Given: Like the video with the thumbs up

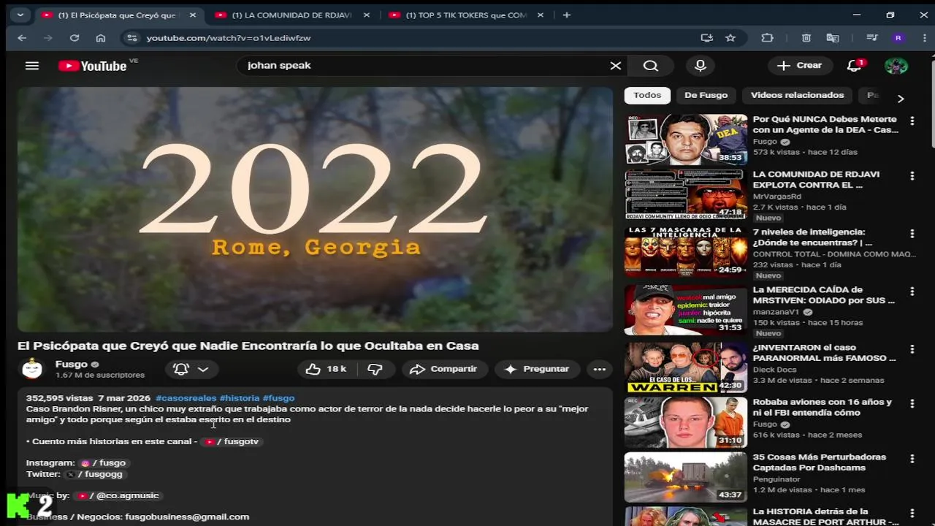Looking at the screenshot, I should [x=326, y=369].
